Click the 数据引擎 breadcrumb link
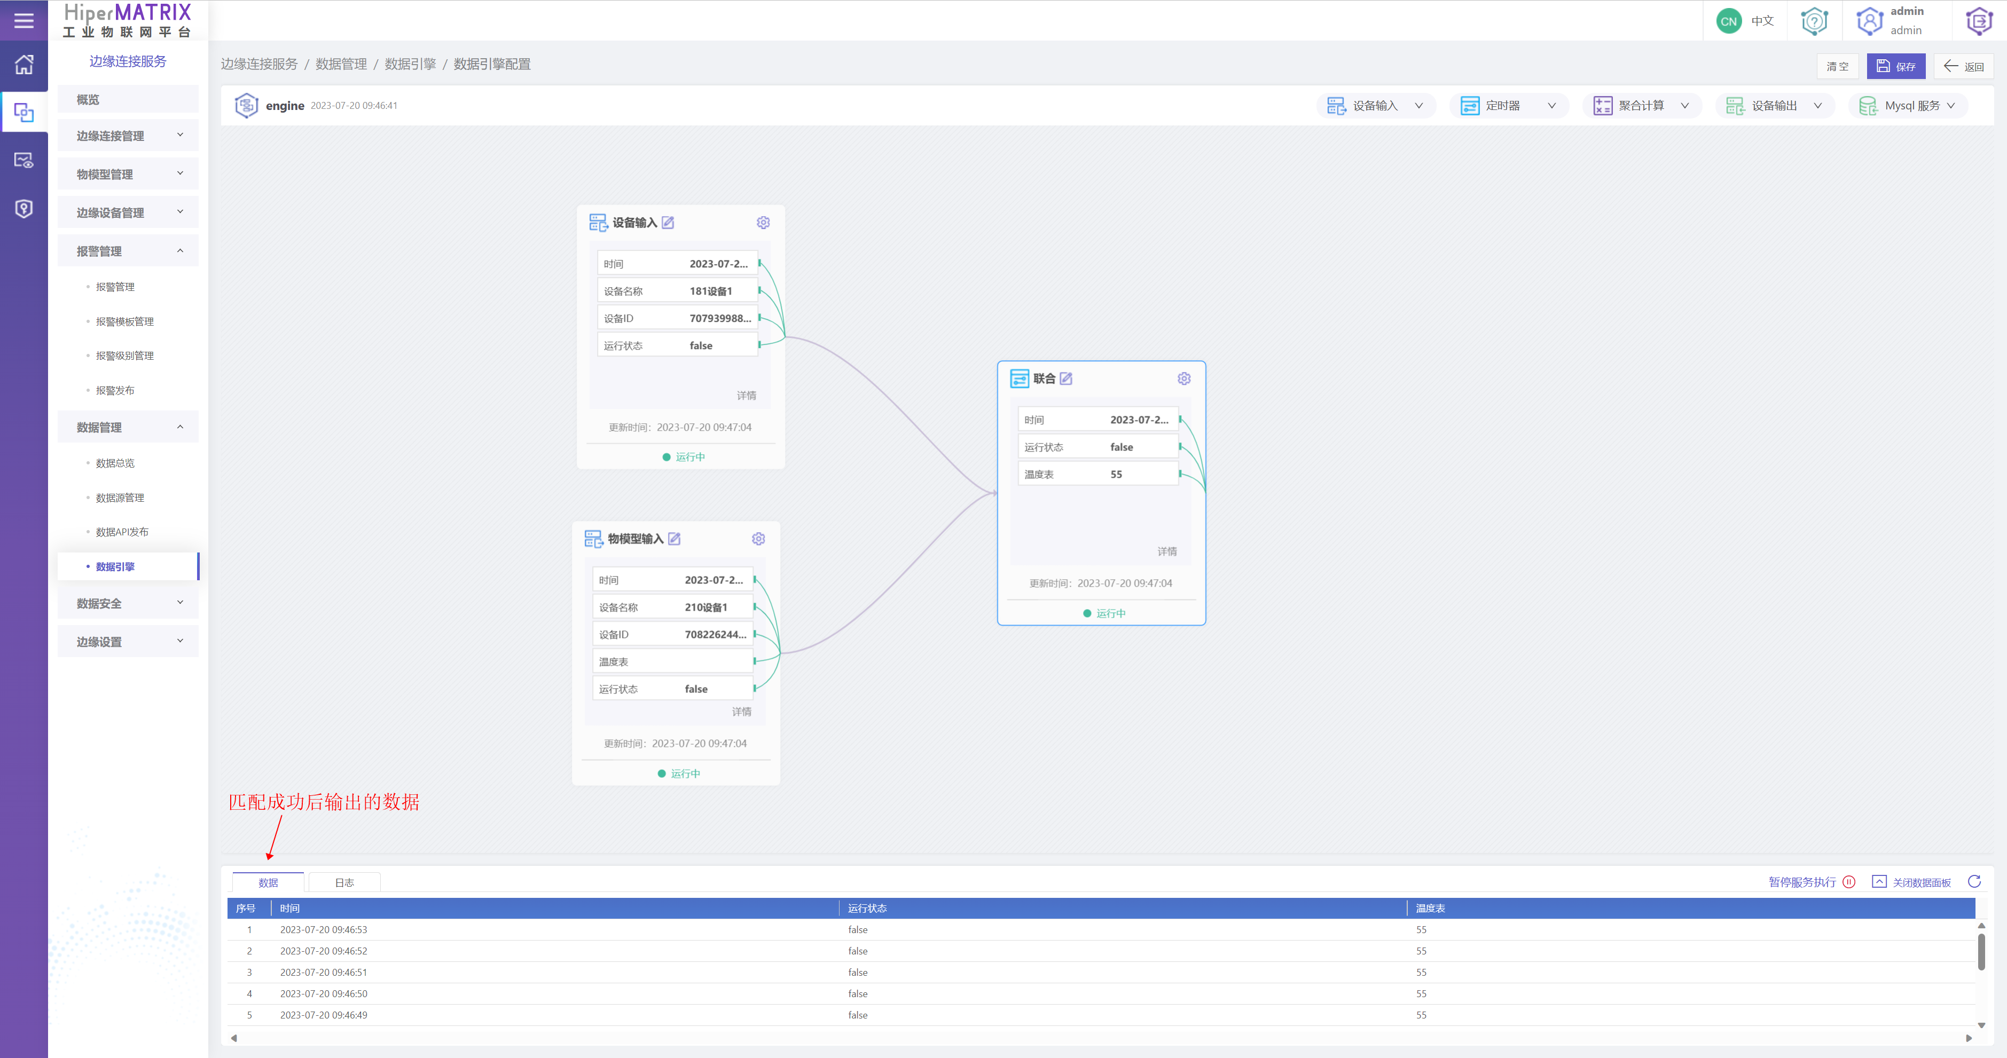Screen dimensions: 2007x1058 [x=410, y=64]
